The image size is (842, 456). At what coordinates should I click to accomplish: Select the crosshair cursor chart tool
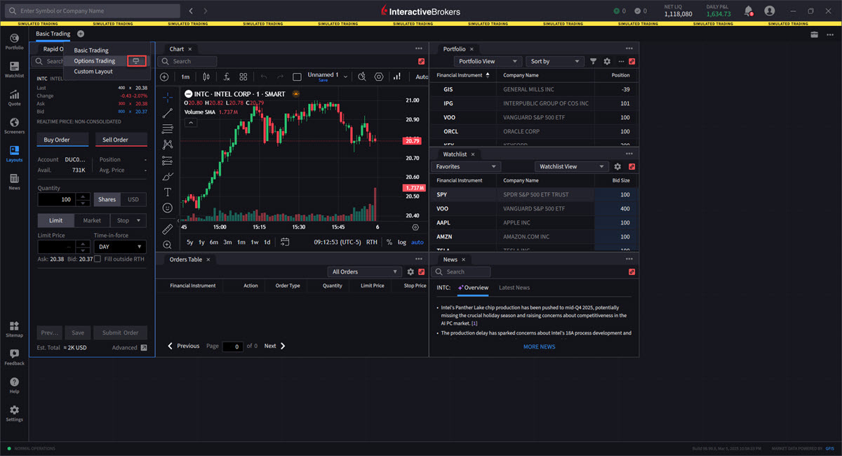coord(168,97)
